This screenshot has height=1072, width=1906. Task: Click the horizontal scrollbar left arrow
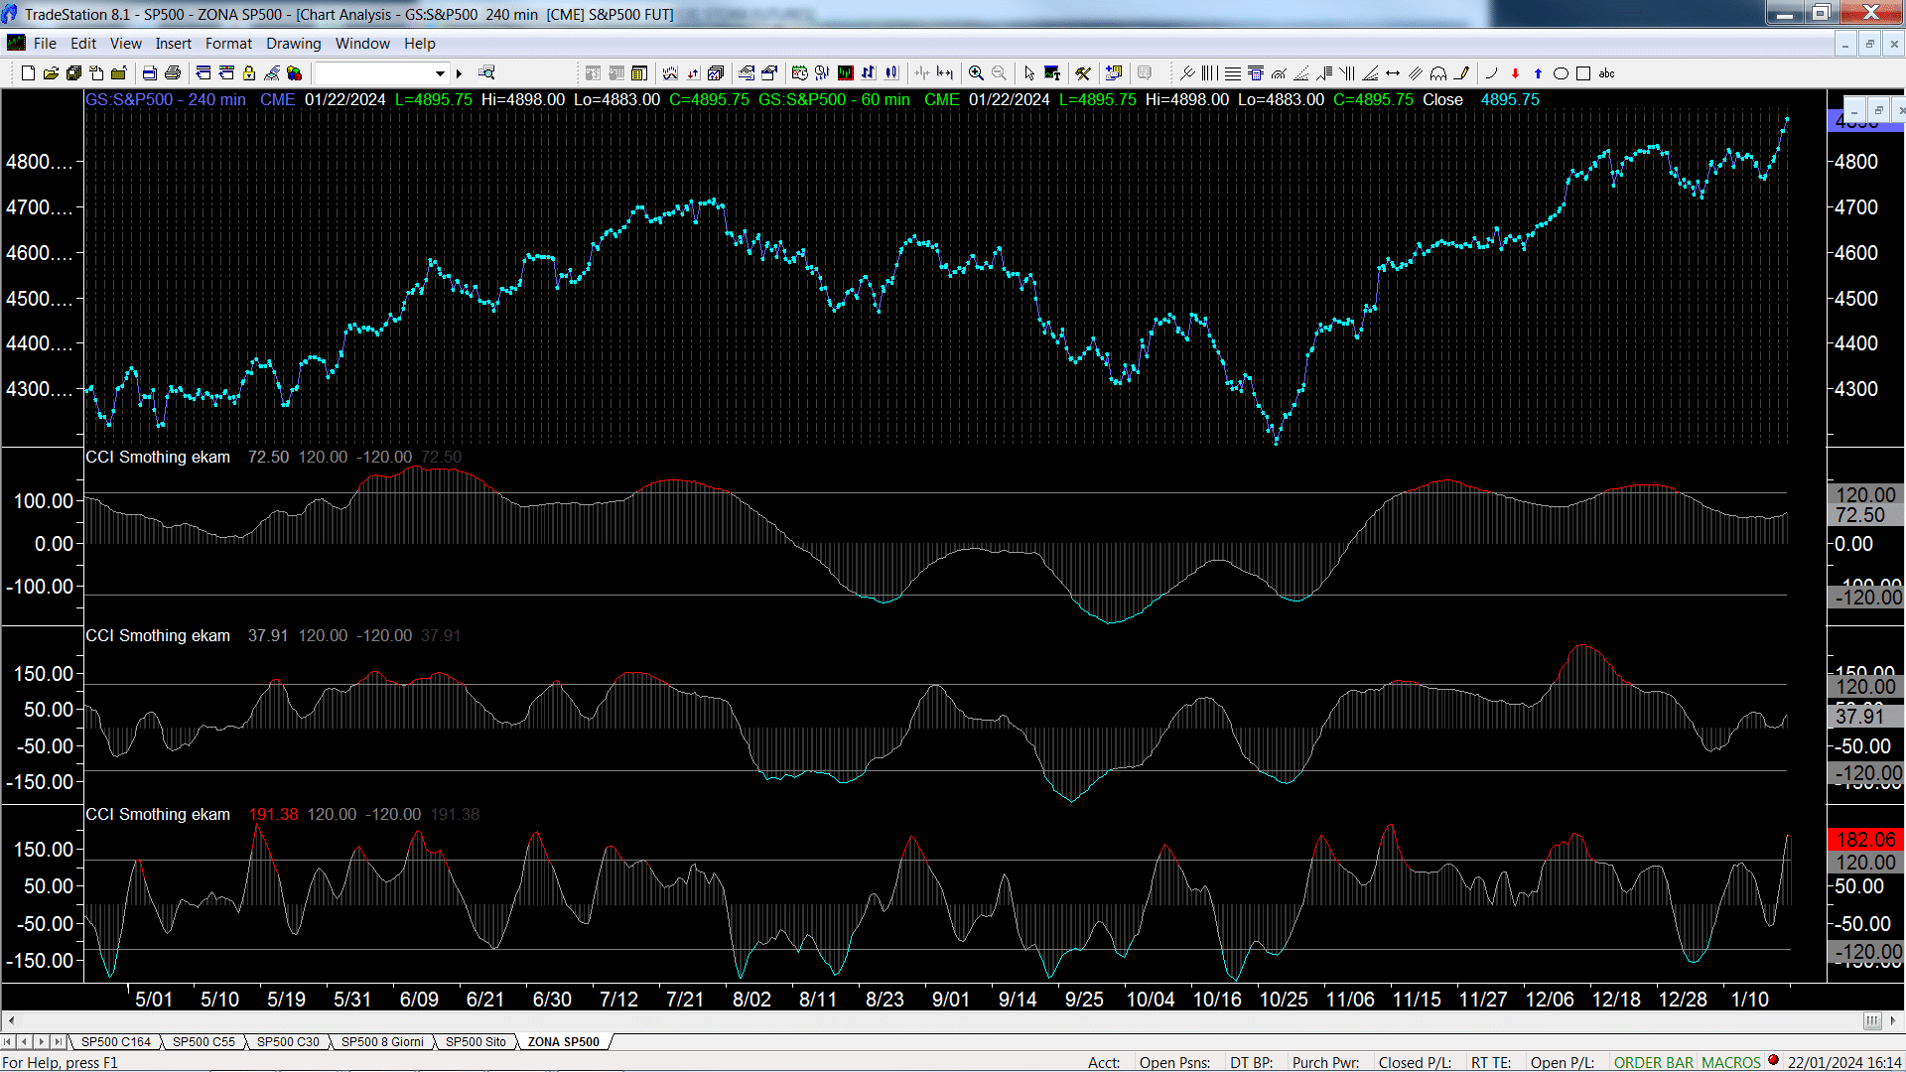click(11, 1021)
